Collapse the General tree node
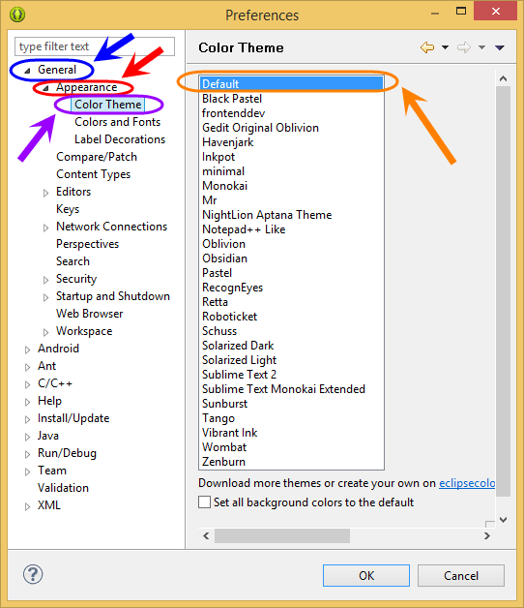The width and height of the screenshot is (524, 608). coord(27,71)
